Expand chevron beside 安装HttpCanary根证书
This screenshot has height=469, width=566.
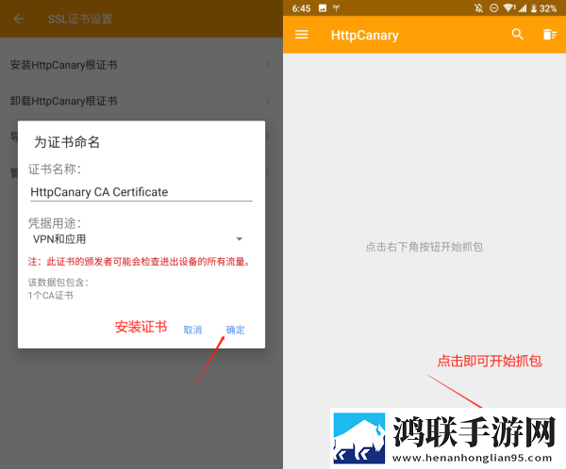pyautogui.click(x=268, y=65)
